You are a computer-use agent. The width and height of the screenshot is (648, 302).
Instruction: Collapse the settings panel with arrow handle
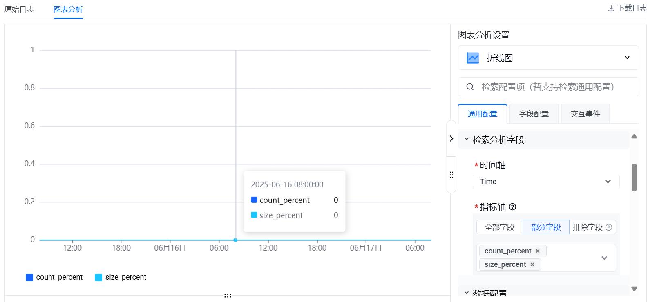[451, 139]
